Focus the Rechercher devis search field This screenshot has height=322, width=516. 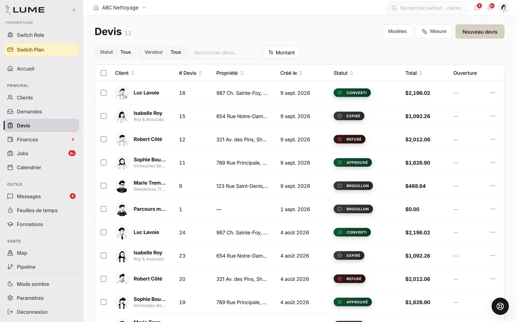tap(225, 52)
